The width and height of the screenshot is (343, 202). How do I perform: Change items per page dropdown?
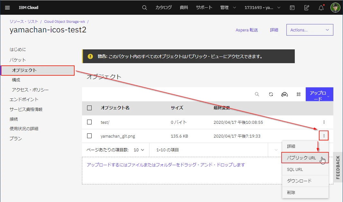(139, 150)
